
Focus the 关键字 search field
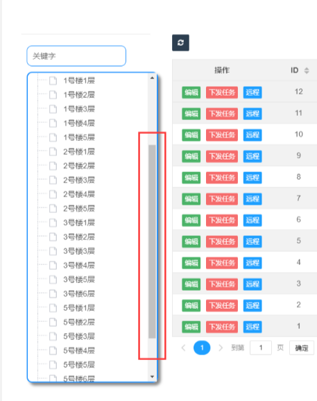(76, 56)
